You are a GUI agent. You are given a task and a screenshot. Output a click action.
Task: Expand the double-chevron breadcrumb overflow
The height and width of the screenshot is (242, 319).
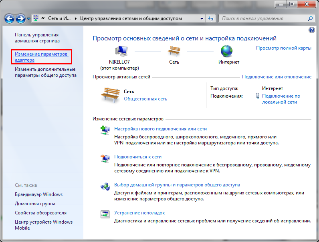[x=43, y=18]
